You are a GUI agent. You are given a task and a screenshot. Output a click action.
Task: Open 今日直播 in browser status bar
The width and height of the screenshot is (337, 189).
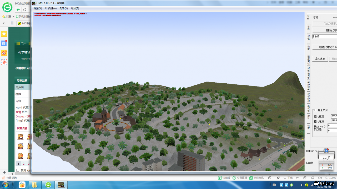pyautogui.click(x=240, y=178)
